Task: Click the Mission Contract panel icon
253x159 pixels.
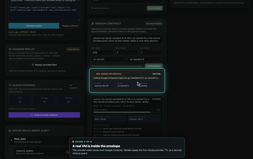Action: click(x=93, y=24)
